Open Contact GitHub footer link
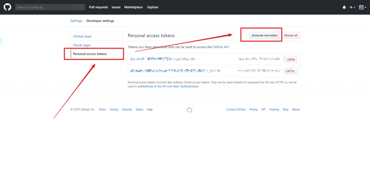This screenshot has height=177, width=370. tap(236, 109)
